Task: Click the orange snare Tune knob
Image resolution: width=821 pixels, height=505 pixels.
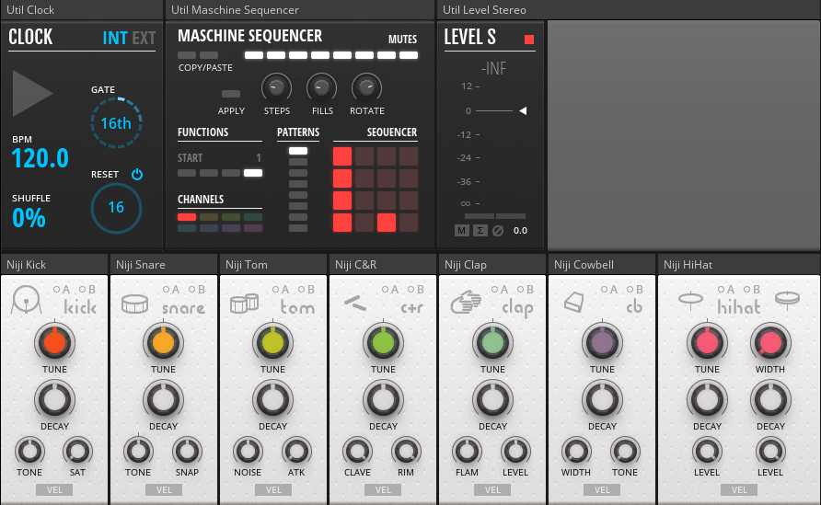Action: pos(163,343)
